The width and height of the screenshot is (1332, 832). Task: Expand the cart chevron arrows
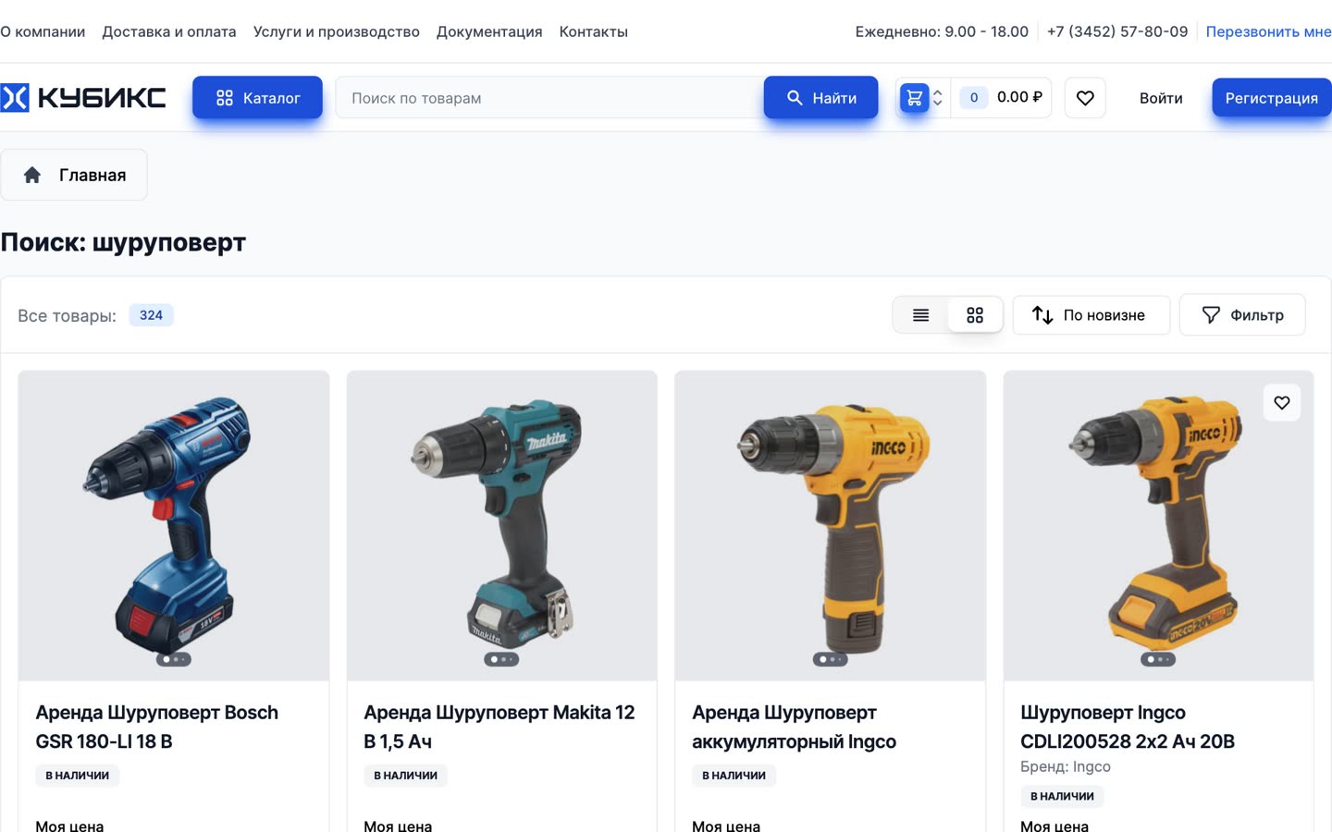point(937,98)
